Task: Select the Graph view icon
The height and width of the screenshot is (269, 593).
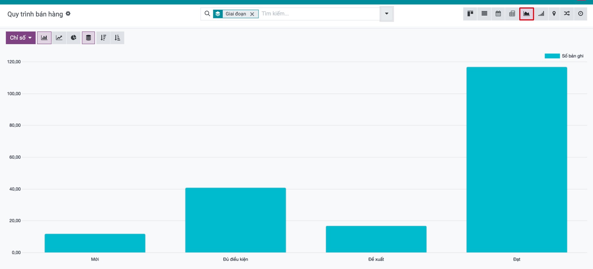Action: [x=527, y=14]
